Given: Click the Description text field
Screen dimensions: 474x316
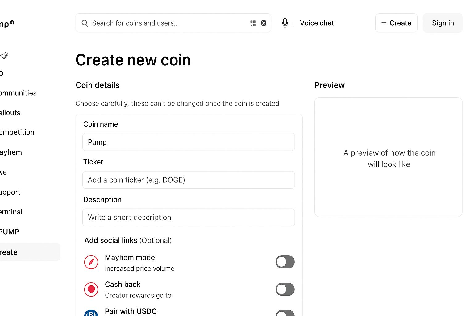Looking at the screenshot, I should pos(189,218).
